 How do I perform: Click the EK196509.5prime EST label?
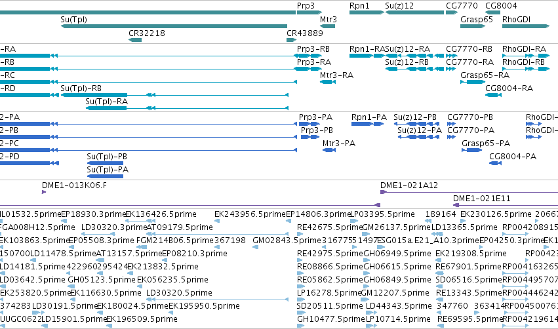pos(142,320)
